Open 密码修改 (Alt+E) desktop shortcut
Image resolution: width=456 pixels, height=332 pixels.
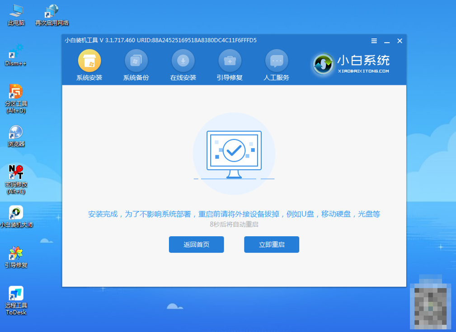[16, 179]
